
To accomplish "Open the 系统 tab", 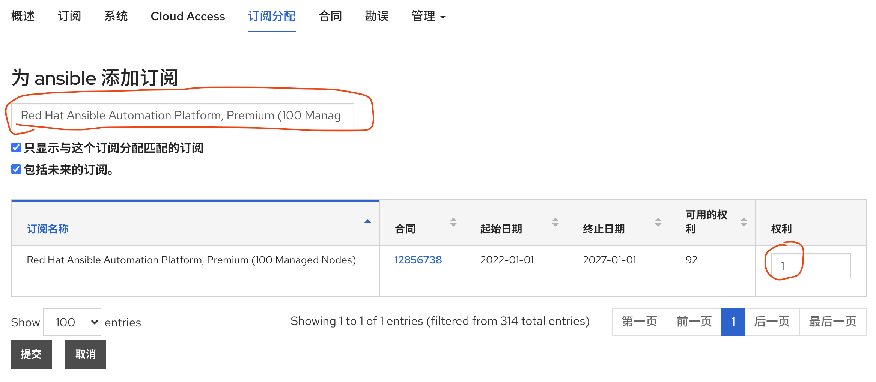I will click(116, 16).
